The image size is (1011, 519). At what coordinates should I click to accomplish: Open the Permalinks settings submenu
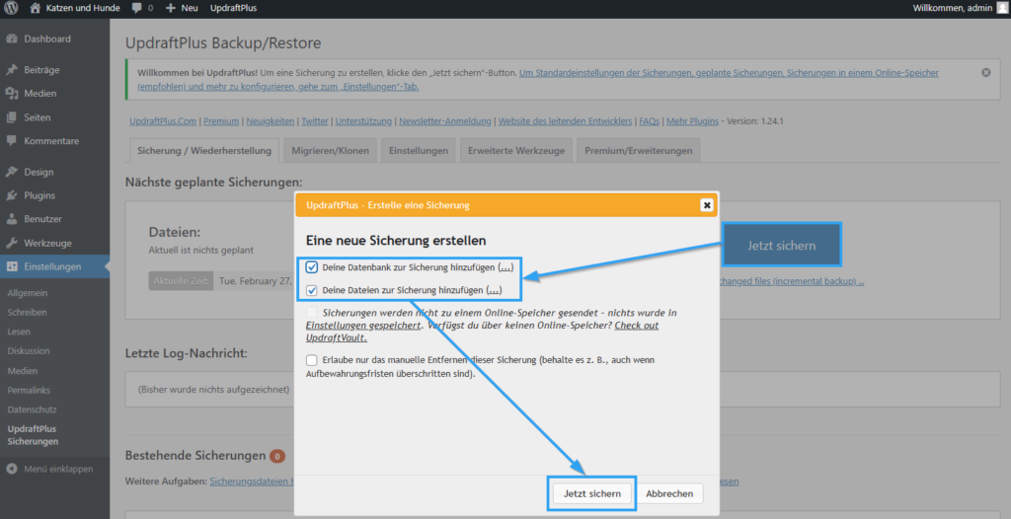pos(29,390)
